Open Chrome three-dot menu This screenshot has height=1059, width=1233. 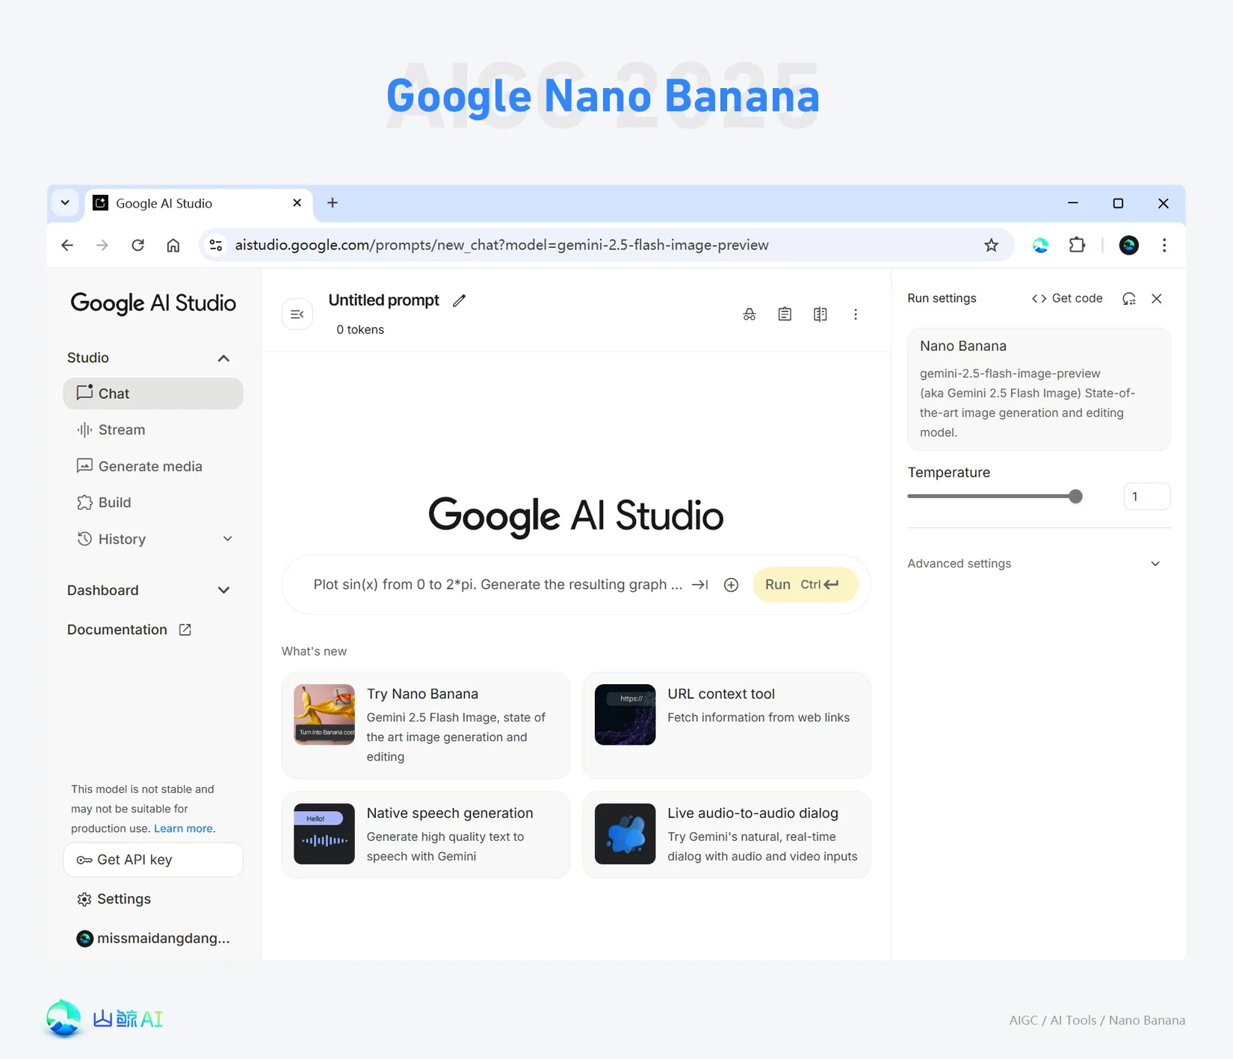1164,245
